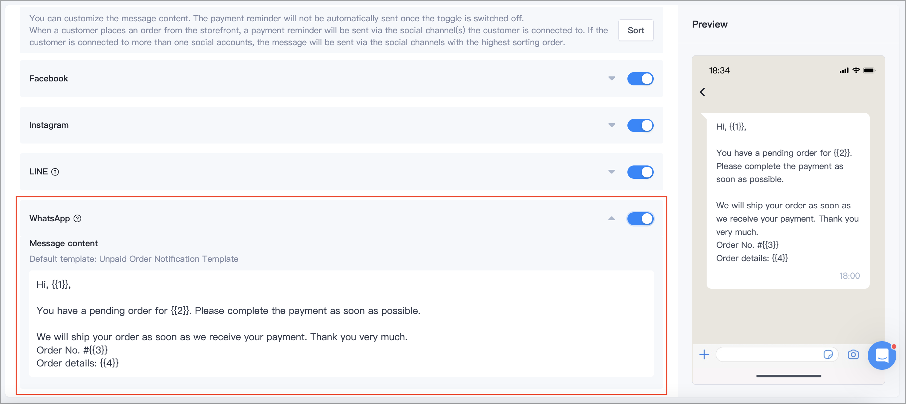Click the battery icon in preview status bar
Viewport: 906px width, 404px height.
tap(869, 70)
